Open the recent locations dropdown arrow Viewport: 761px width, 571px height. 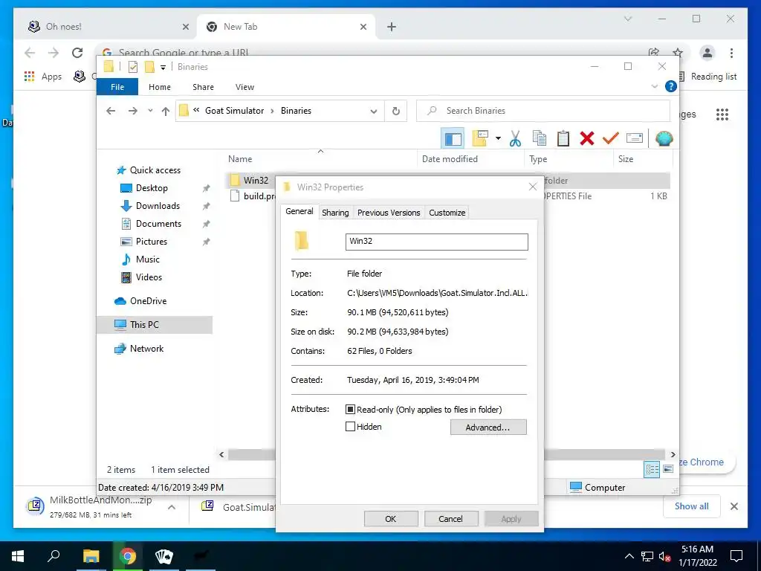coord(150,111)
